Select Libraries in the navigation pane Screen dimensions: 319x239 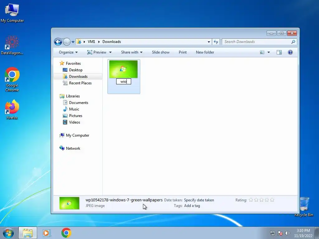coord(73,96)
